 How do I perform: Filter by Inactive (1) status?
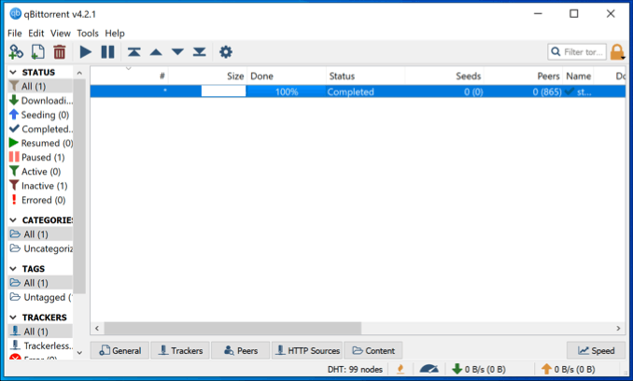pos(40,186)
